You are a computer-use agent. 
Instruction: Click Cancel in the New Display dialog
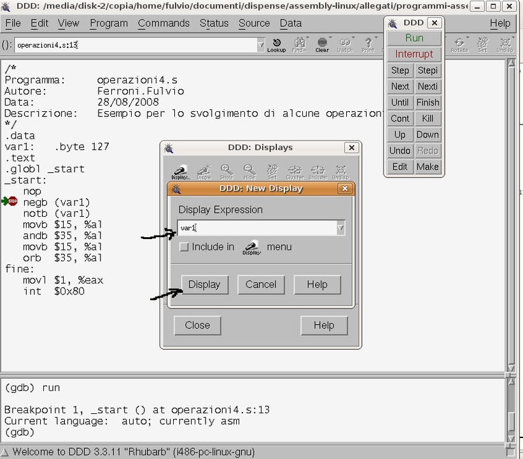[261, 285]
